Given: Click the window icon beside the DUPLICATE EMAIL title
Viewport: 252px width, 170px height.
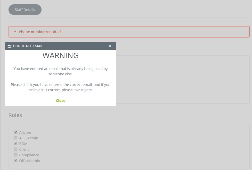Looking at the screenshot, I should (x=9, y=46).
